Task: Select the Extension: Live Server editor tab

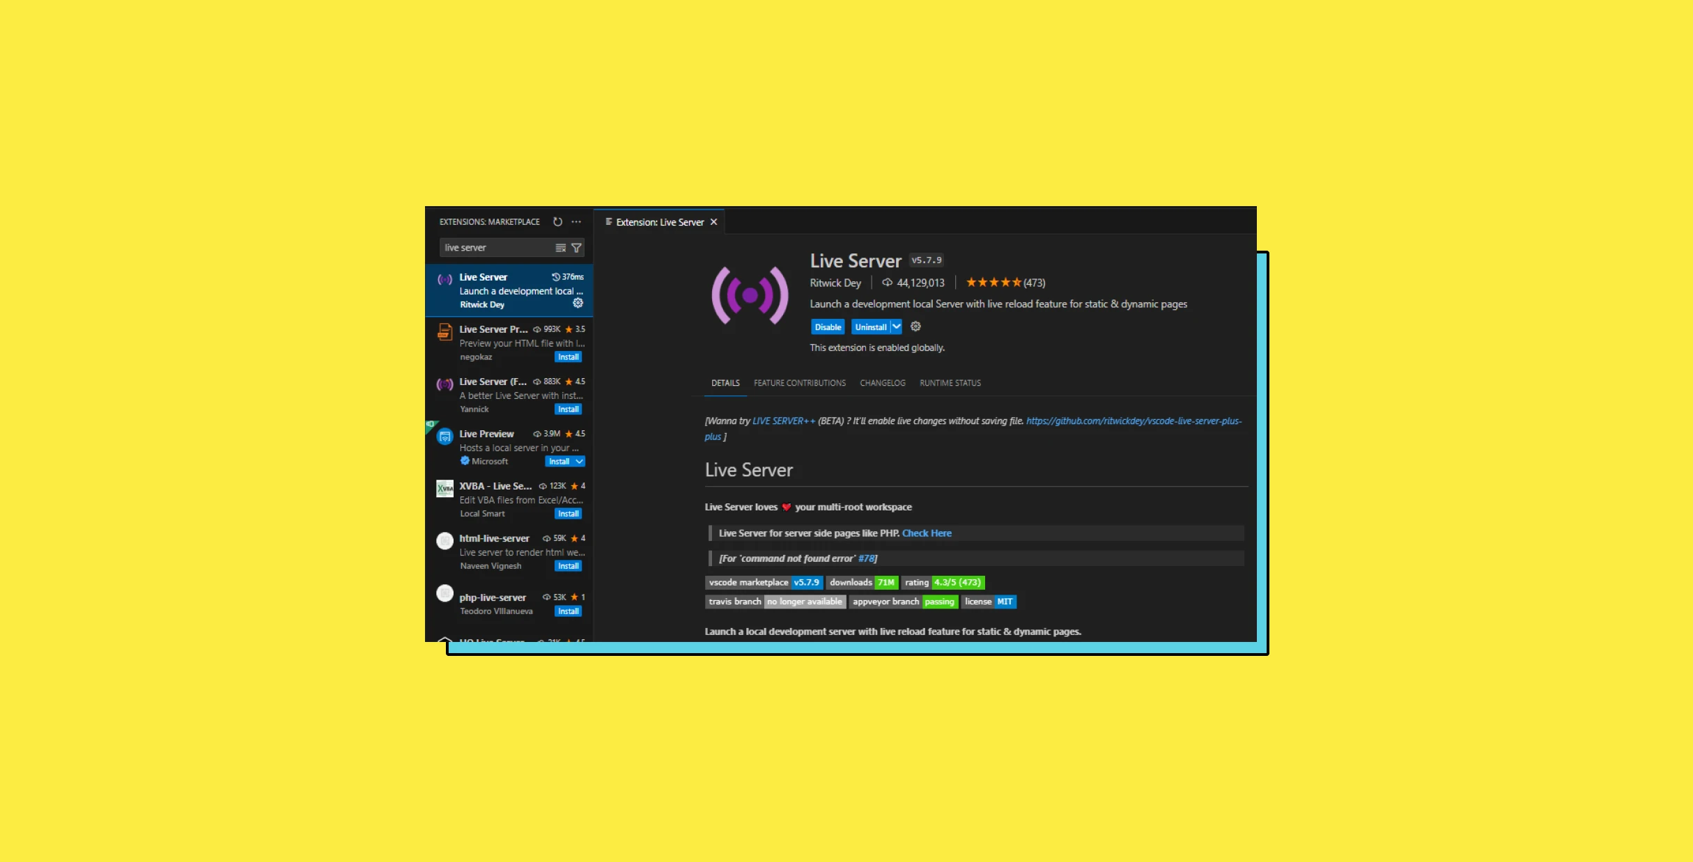Action: pos(658,222)
